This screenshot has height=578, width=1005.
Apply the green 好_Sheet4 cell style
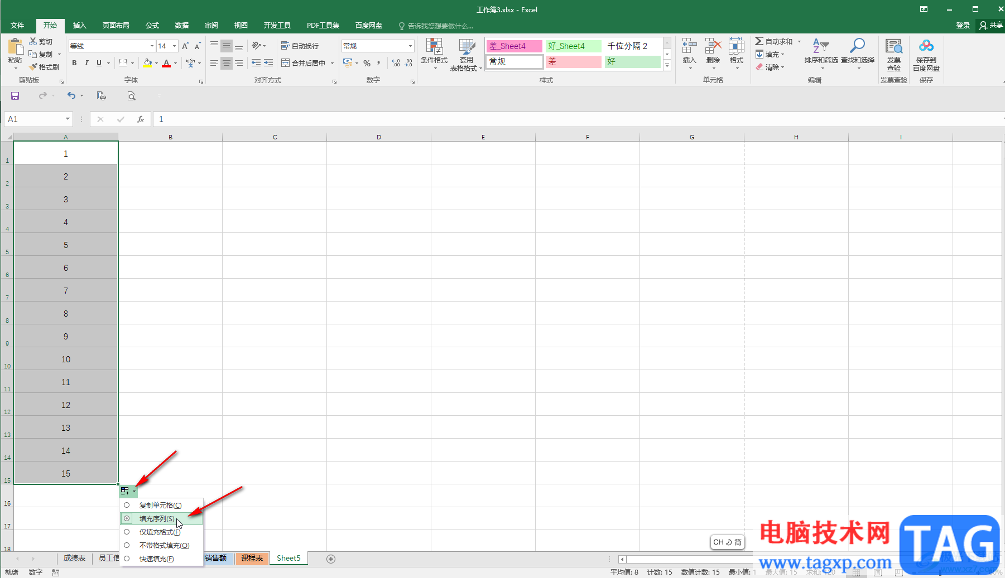coord(573,46)
